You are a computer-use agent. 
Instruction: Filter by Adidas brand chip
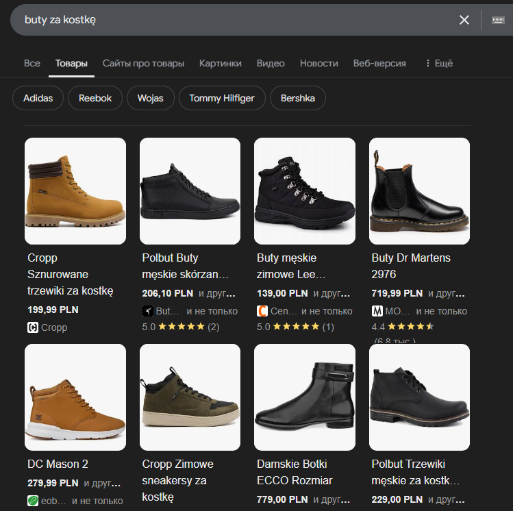click(x=38, y=98)
